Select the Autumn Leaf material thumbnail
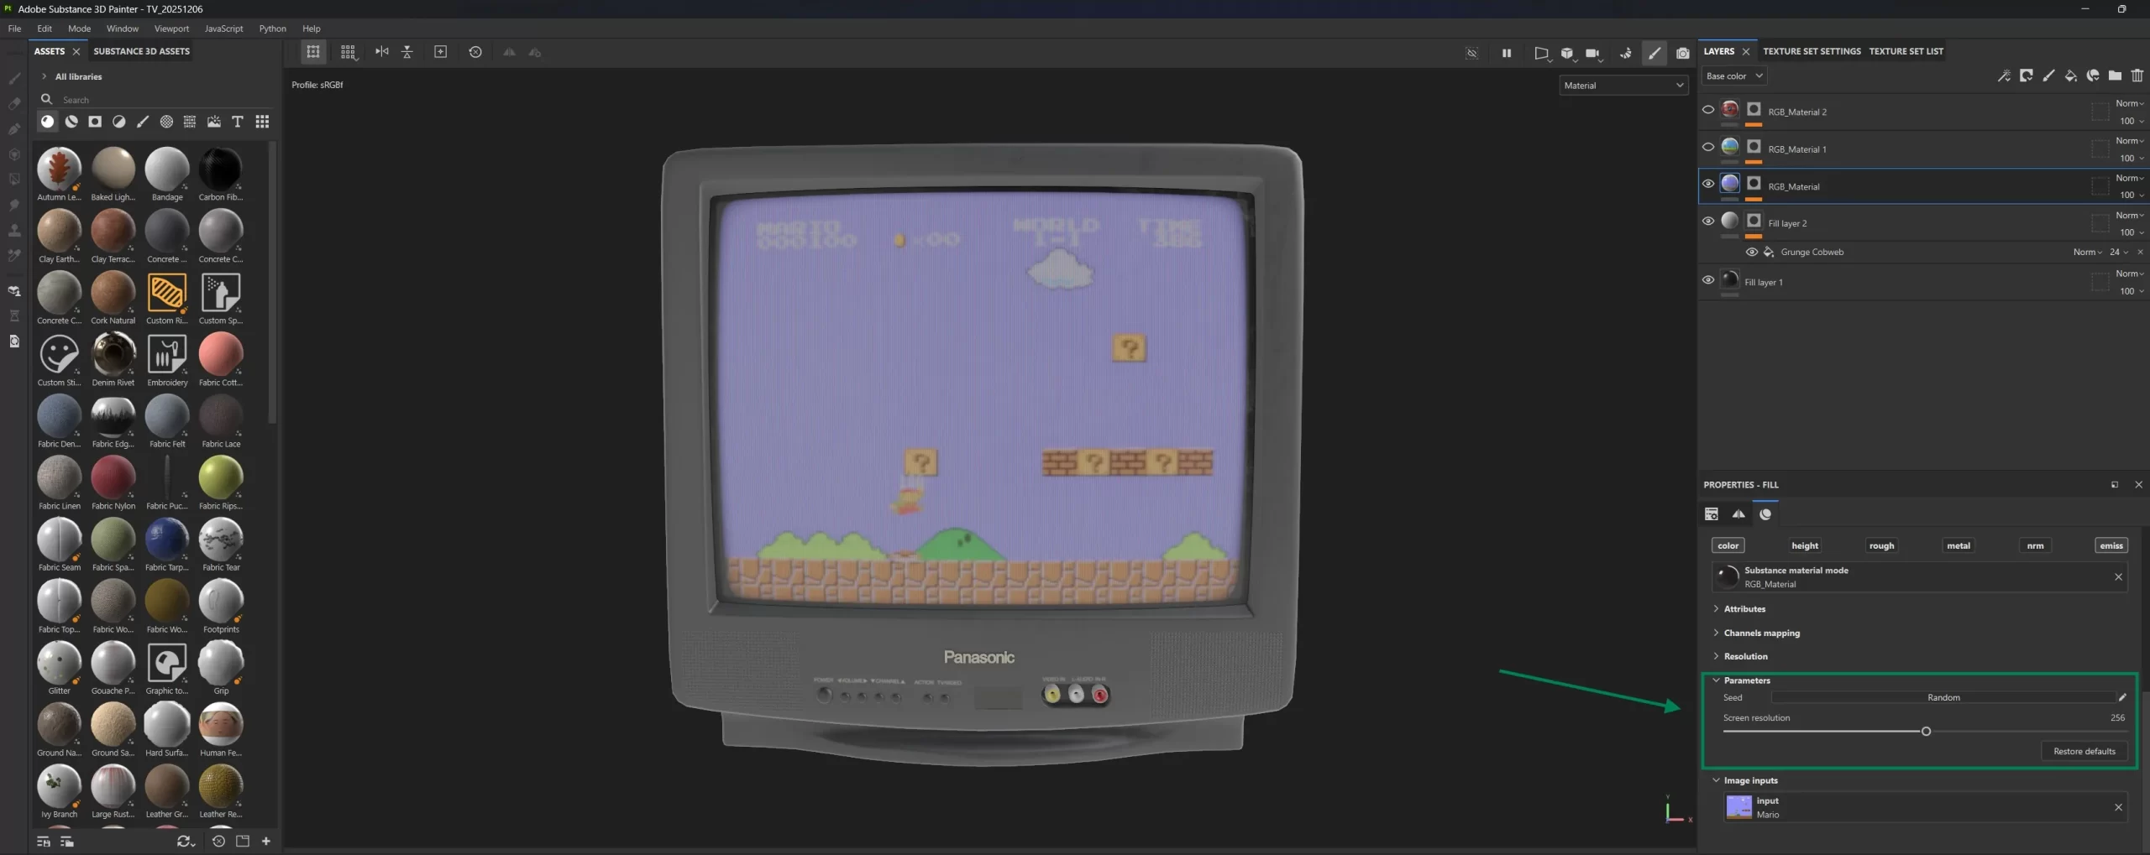This screenshot has width=2150, height=855. tap(59, 169)
